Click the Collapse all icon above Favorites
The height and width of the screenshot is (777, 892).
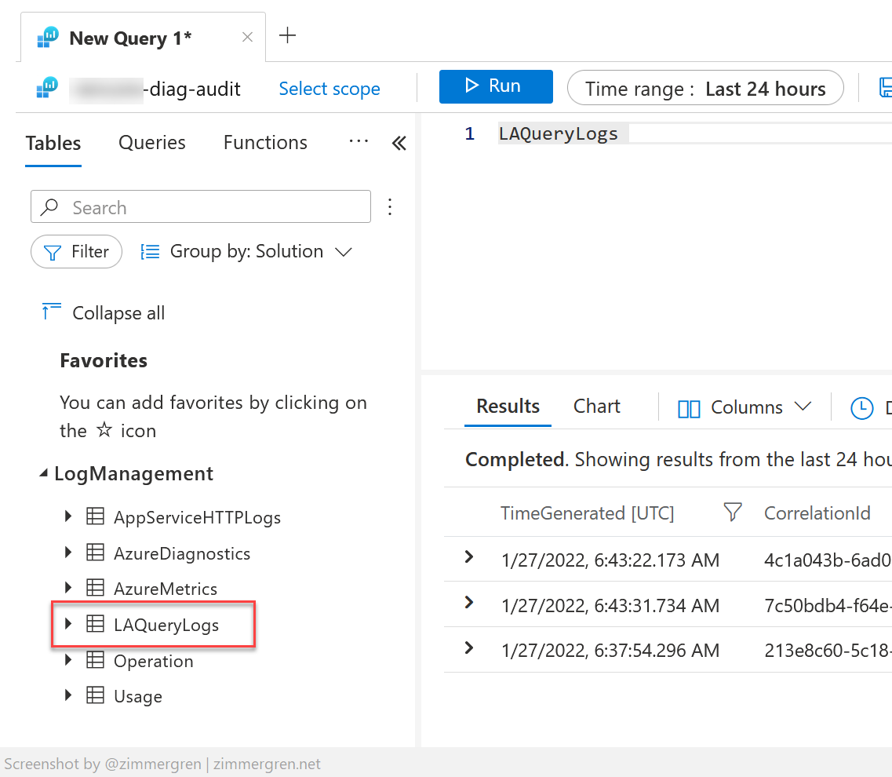[50, 312]
